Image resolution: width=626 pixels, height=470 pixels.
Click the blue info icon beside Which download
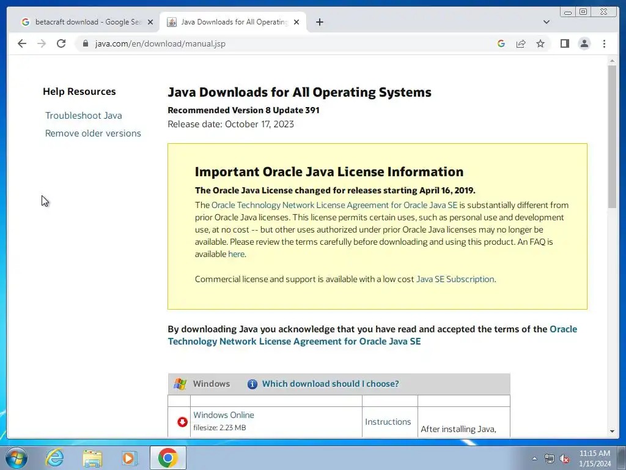252,384
